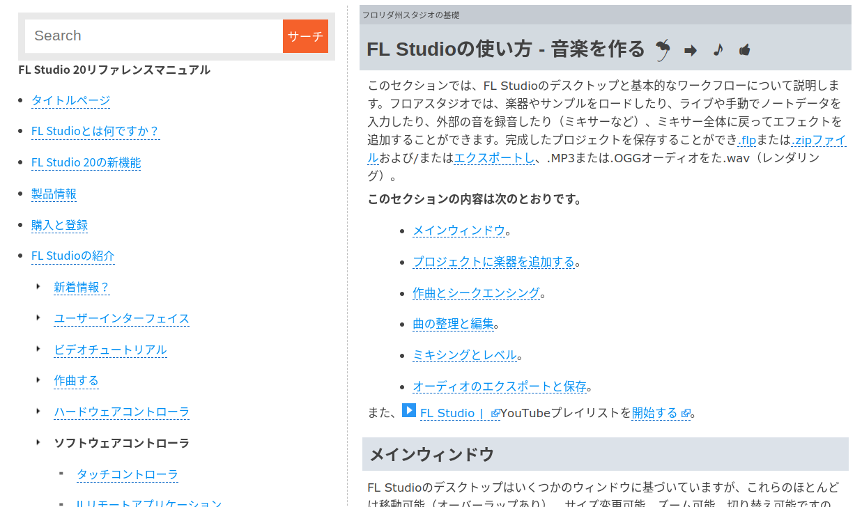Expand the ハードウェアコントローラ tree arrow
Screen dimensions: 855x507
coord(38,411)
